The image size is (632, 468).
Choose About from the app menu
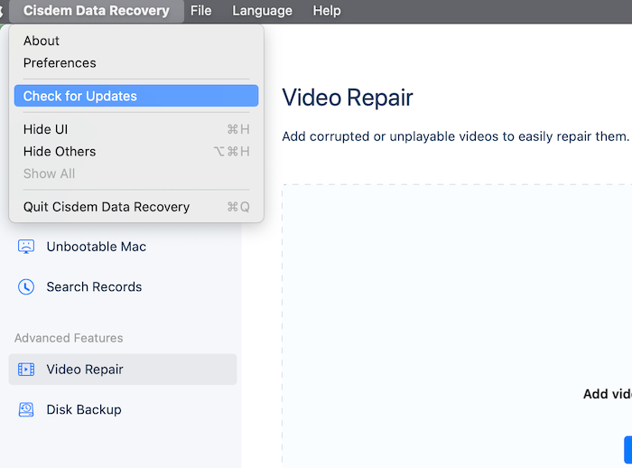pyautogui.click(x=42, y=41)
